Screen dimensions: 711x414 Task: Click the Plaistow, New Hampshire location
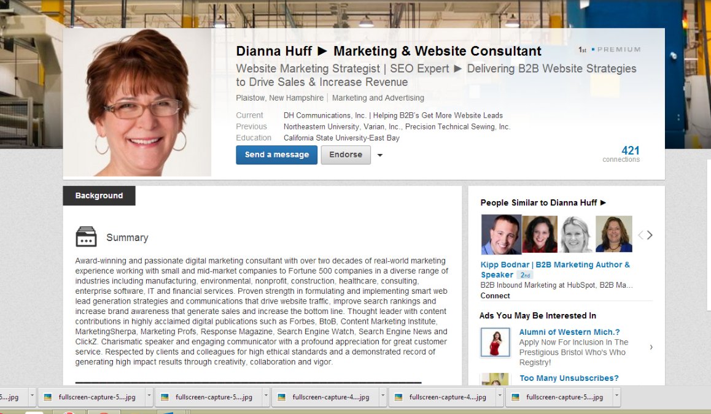pos(280,98)
